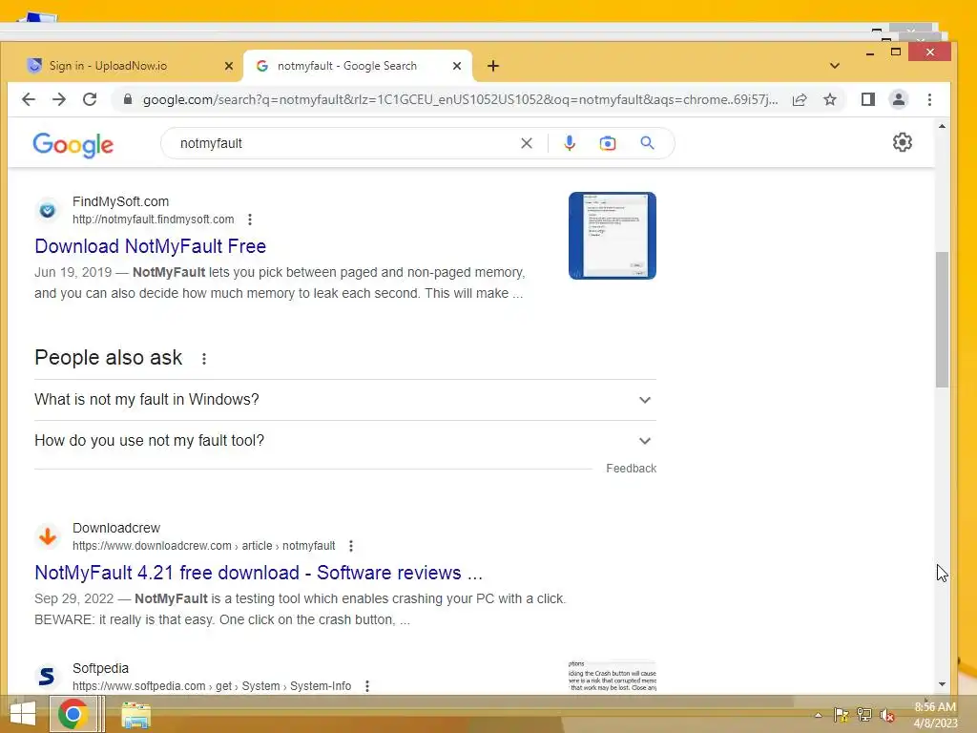Open Action Center flag tray icon
This screenshot has height=733, width=977.
[x=841, y=715]
